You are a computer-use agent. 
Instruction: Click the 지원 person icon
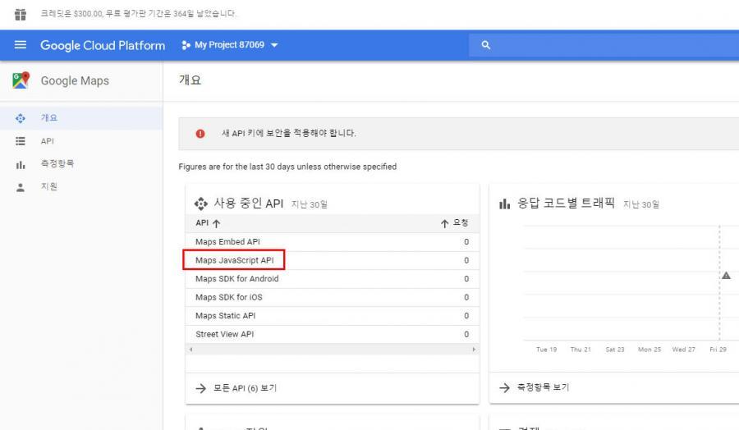(x=21, y=187)
